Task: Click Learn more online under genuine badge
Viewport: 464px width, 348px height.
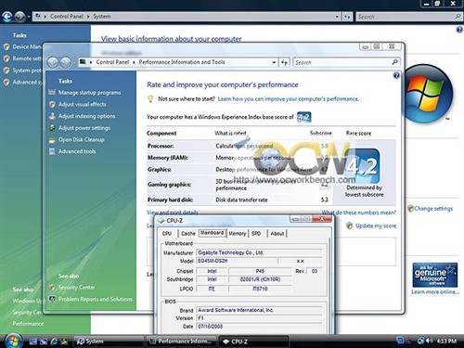Action: click(x=435, y=291)
